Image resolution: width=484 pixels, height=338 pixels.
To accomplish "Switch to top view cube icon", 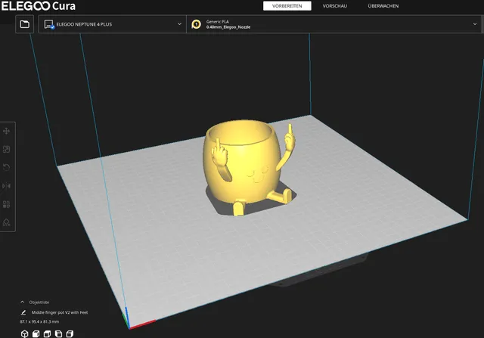I will point(47,333).
